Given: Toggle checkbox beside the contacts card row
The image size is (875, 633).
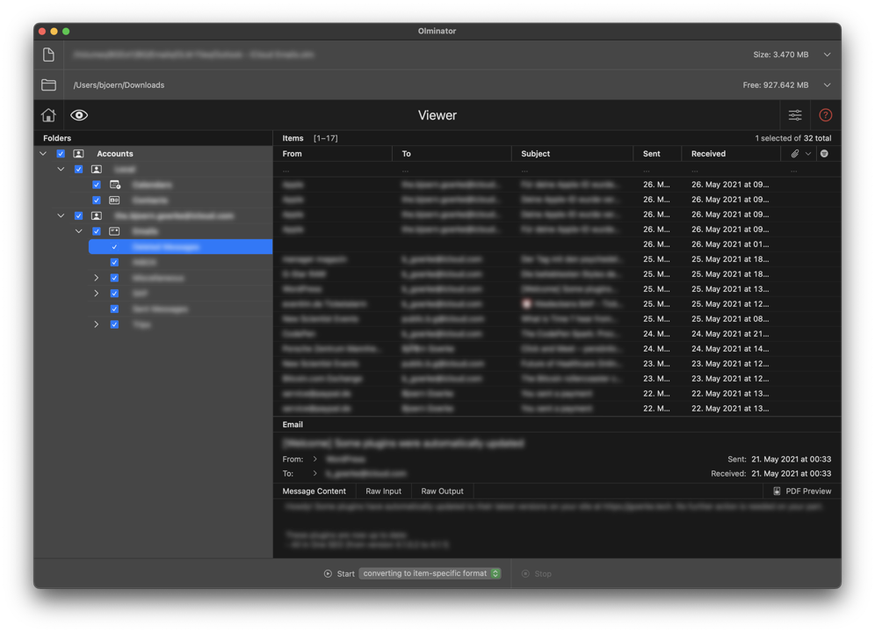Looking at the screenshot, I should pyautogui.click(x=97, y=200).
